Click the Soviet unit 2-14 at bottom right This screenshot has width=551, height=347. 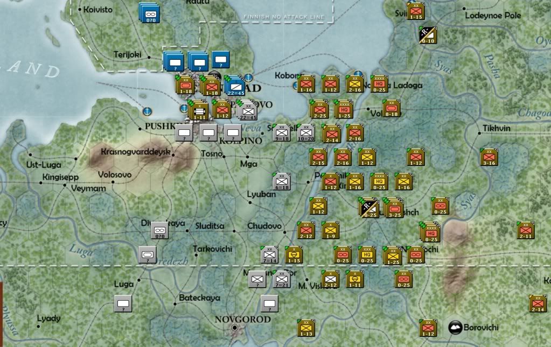point(537,303)
